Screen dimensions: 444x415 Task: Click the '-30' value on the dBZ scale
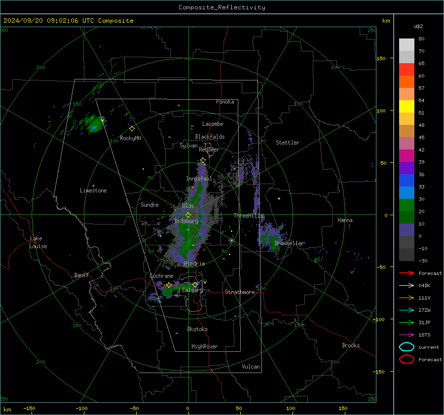coord(423,261)
